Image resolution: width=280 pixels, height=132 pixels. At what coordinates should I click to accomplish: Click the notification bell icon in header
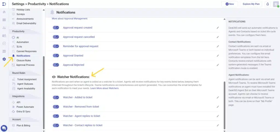(267, 4)
